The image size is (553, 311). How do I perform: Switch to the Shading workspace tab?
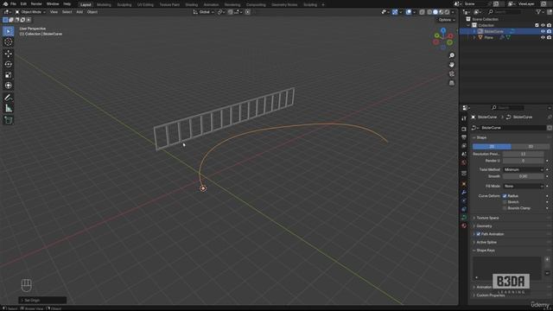point(192,4)
